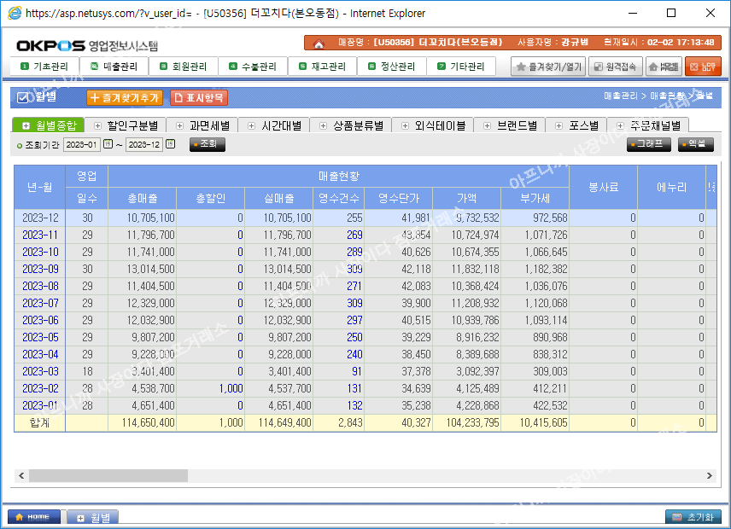Screen dimensions: 731x529
Task: Open the start month calendar picker icon
Action: (x=108, y=144)
